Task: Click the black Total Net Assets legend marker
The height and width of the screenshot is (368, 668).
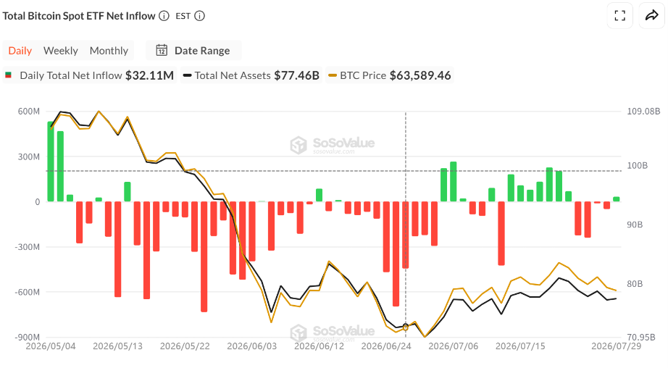Action: [187, 75]
